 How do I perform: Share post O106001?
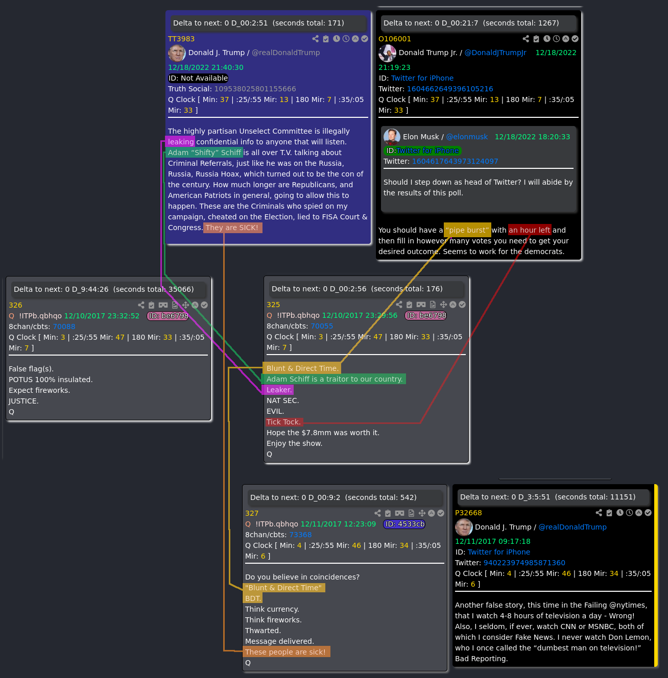[526, 39]
